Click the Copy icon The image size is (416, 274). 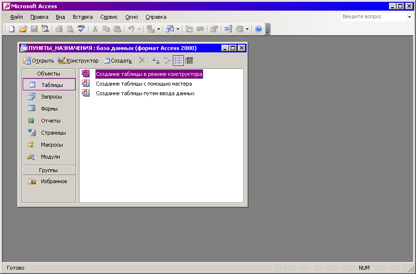pos(106,29)
